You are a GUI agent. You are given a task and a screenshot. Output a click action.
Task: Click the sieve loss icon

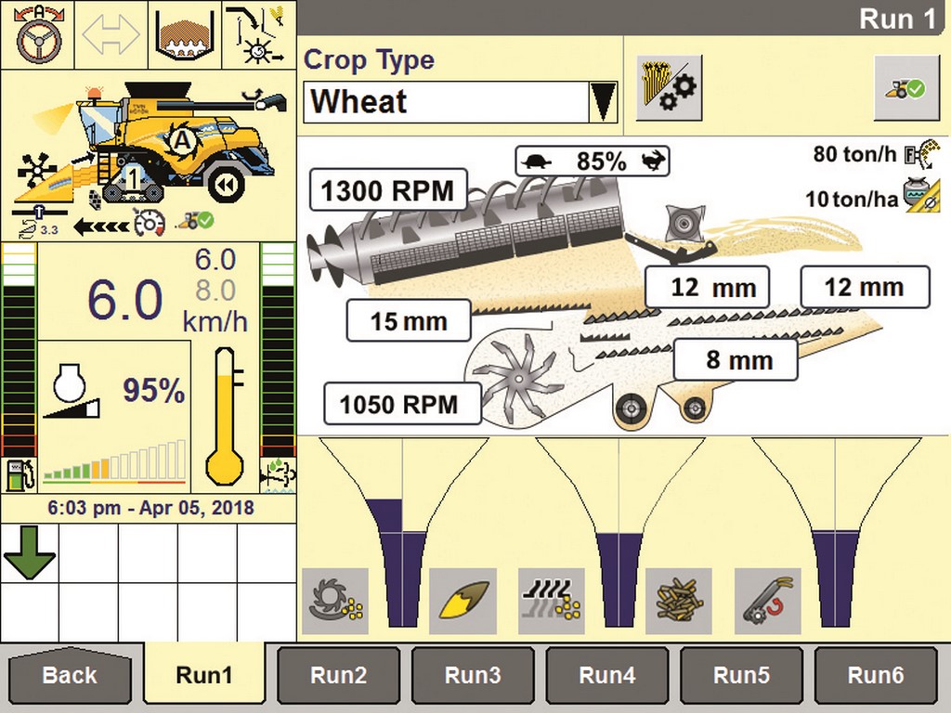pos(552,602)
